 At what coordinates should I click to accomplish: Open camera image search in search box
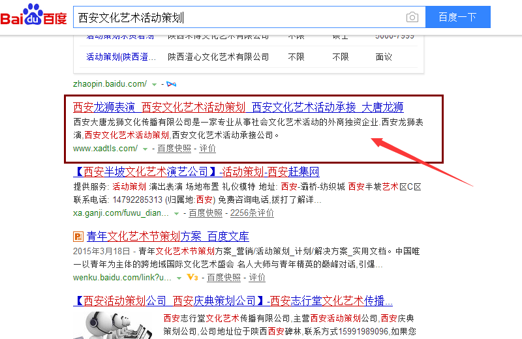click(412, 18)
